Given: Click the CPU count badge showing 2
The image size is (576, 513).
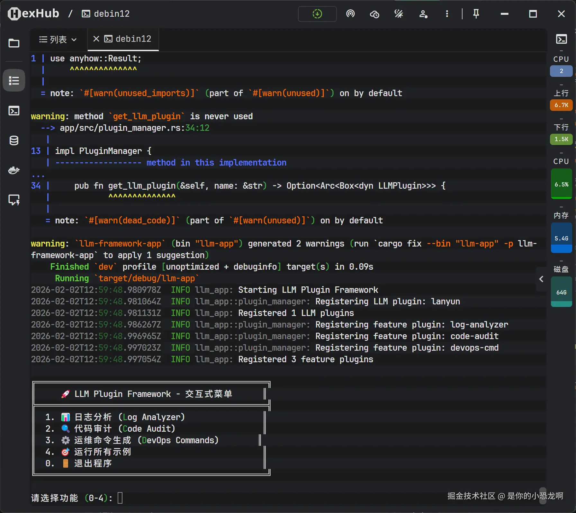Looking at the screenshot, I should (561, 71).
